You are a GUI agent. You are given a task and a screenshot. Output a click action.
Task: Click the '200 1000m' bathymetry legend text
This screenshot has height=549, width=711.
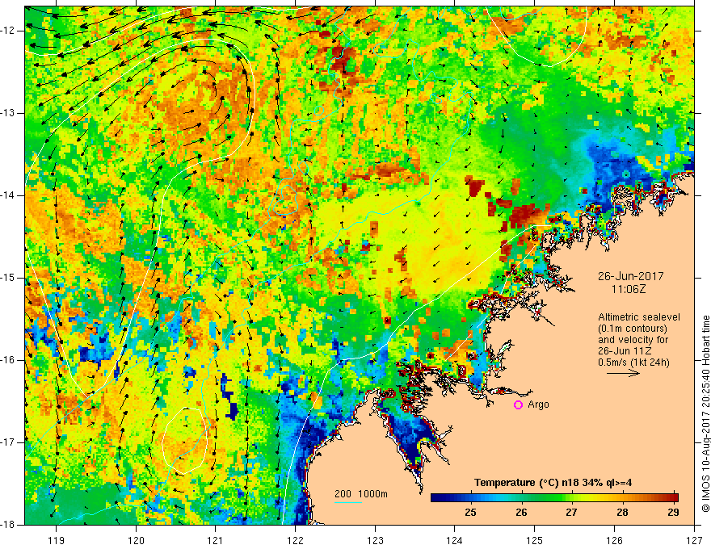pos(361,494)
